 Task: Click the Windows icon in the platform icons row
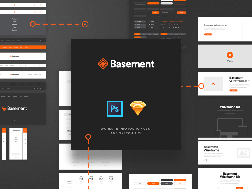[178, 28]
